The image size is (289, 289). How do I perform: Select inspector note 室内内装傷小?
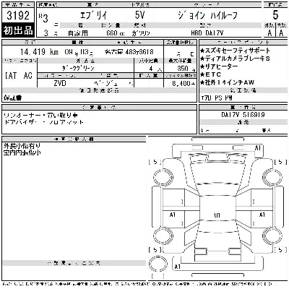tap(22, 152)
